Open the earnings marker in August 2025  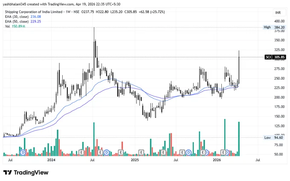tap(182, 153)
